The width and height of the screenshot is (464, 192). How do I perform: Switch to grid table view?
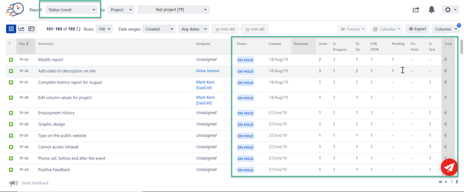pos(11,29)
